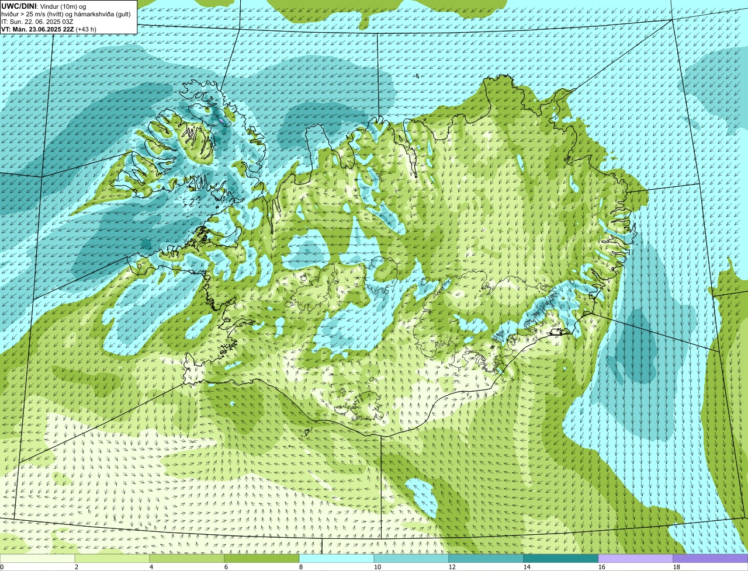Click the 4–6 m/s green legend swatch
The width and height of the screenshot is (748, 571).
187,558
